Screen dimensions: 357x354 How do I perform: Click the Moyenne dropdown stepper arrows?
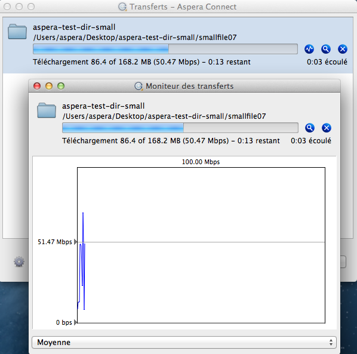tap(331, 343)
